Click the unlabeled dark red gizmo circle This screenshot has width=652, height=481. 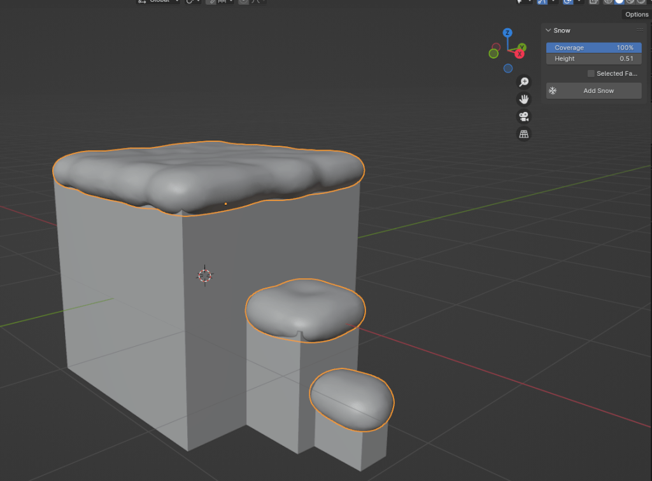495,46
